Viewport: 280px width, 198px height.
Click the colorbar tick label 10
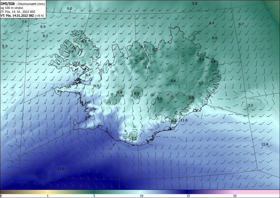tap(142, 196)
